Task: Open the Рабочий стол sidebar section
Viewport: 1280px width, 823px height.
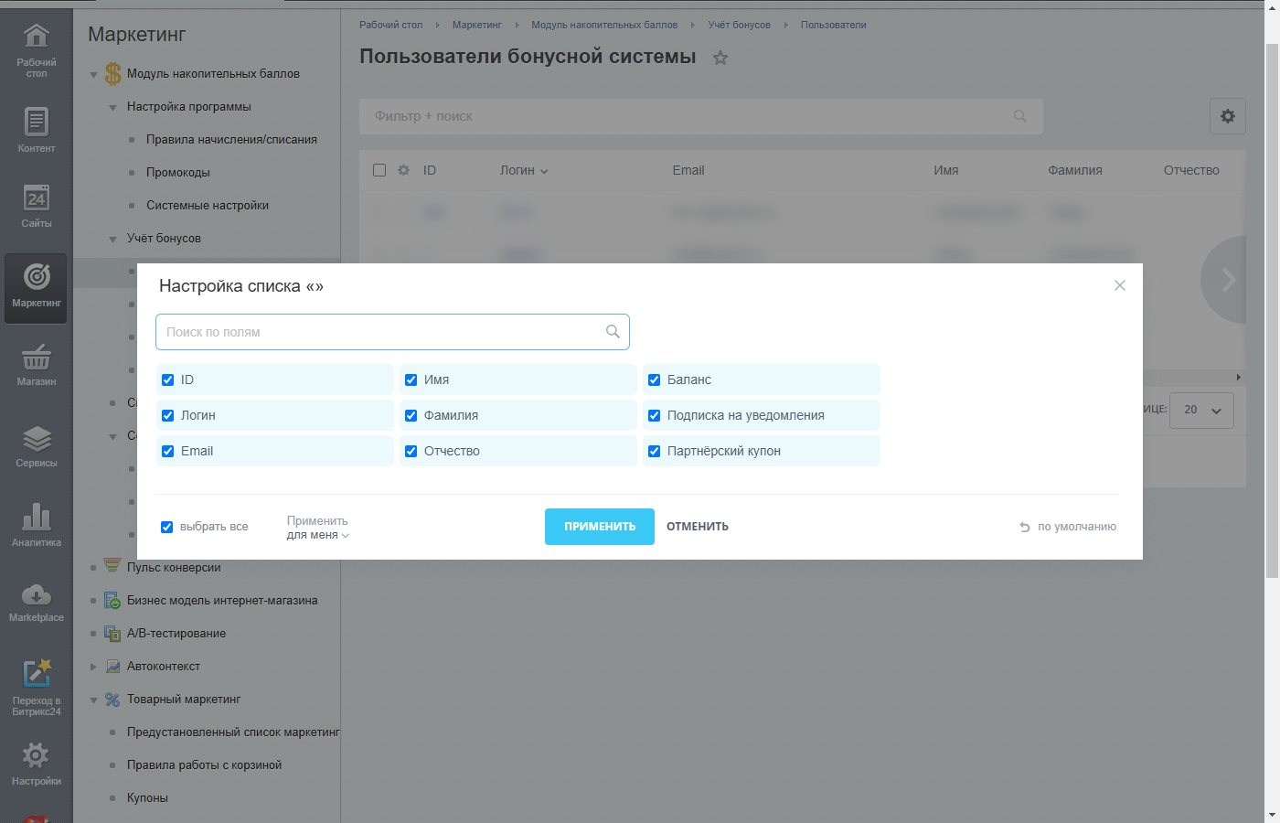Action: tap(37, 50)
